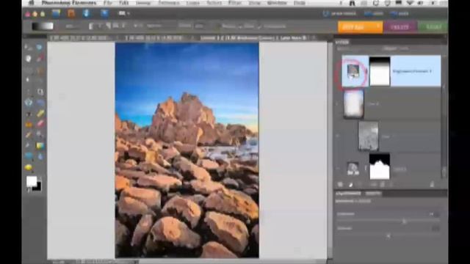Select the gradient mask thumbnail on top layer
The height and width of the screenshot is (264, 470).
coord(380,72)
